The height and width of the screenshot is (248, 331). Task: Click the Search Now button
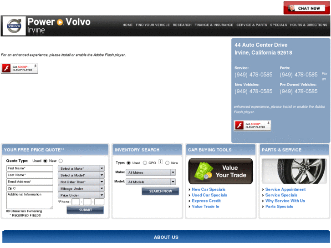160,191
